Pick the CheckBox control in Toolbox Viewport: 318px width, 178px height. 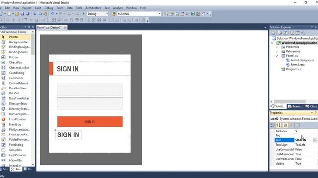point(15,63)
